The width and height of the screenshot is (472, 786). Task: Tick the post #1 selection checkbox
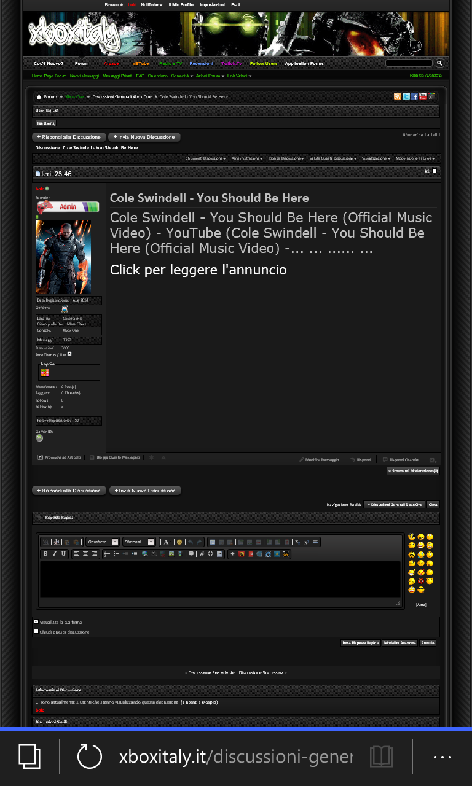pos(435,171)
